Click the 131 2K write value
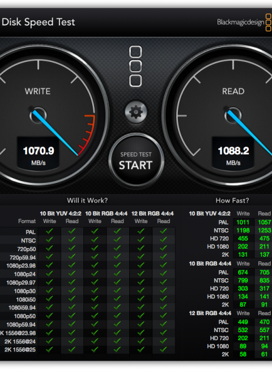 click(243, 255)
